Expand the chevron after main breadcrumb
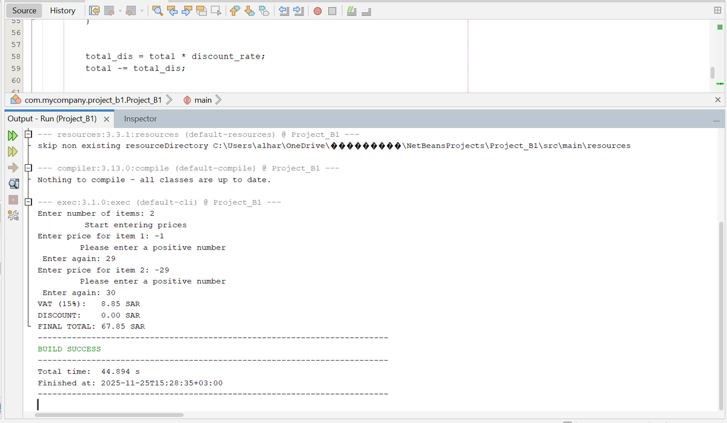This screenshot has height=423, width=727. click(218, 100)
